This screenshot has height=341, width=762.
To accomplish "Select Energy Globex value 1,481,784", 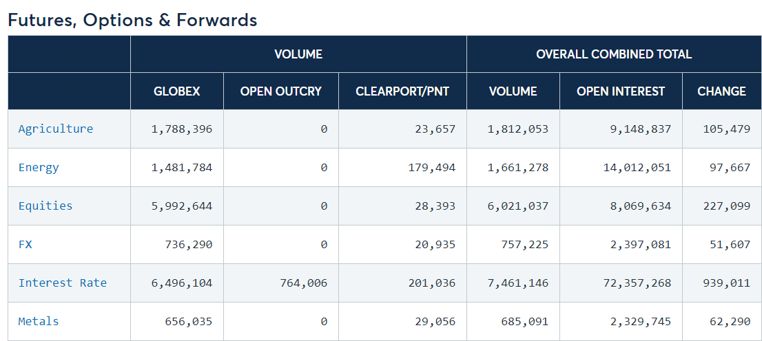I will (182, 167).
